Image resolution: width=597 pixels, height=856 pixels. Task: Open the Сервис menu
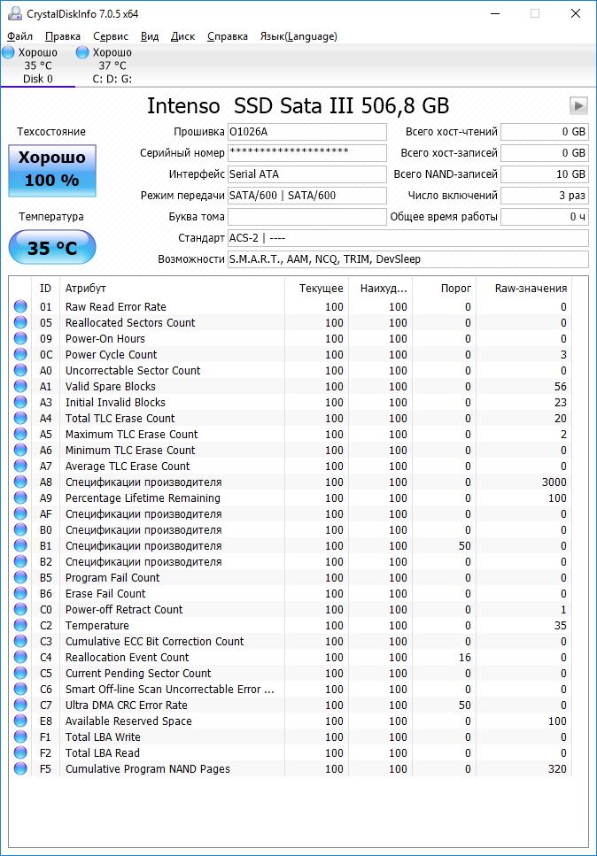[x=111, y=36]
